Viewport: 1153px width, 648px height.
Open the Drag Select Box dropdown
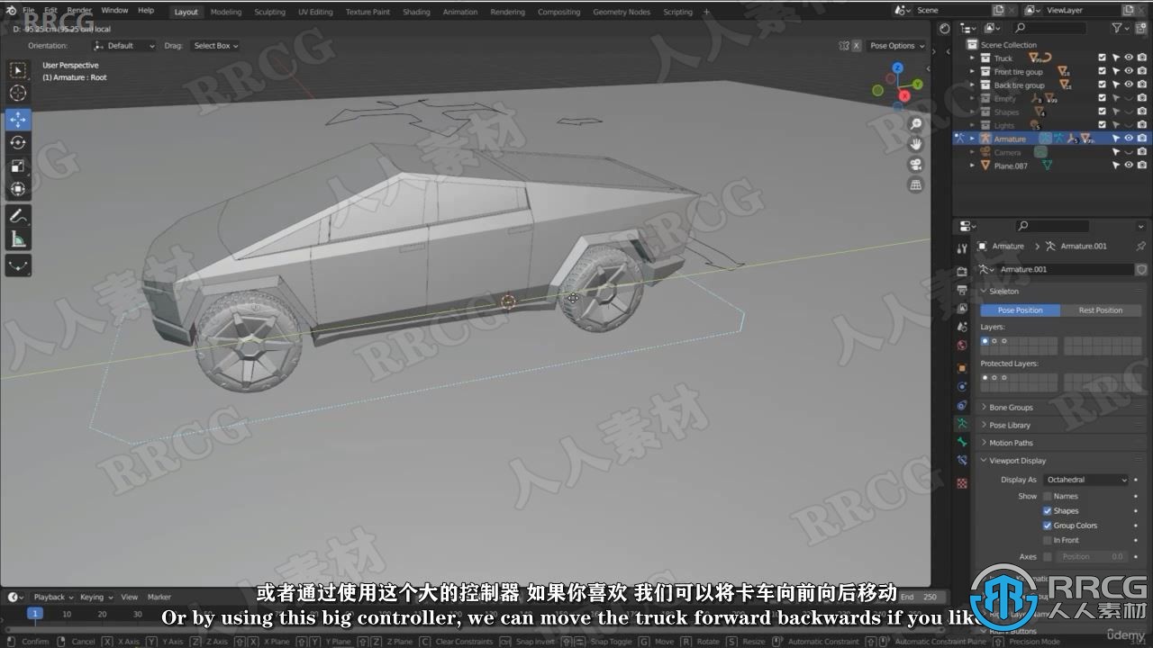216,45
